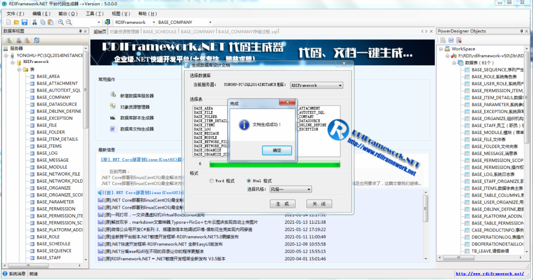
Task: Click the 关闭 button in dialog
Action: [319, 204]
